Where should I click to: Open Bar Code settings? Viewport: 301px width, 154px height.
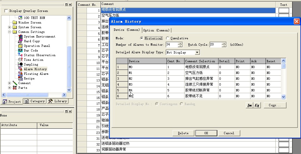(x=31, y=50)
